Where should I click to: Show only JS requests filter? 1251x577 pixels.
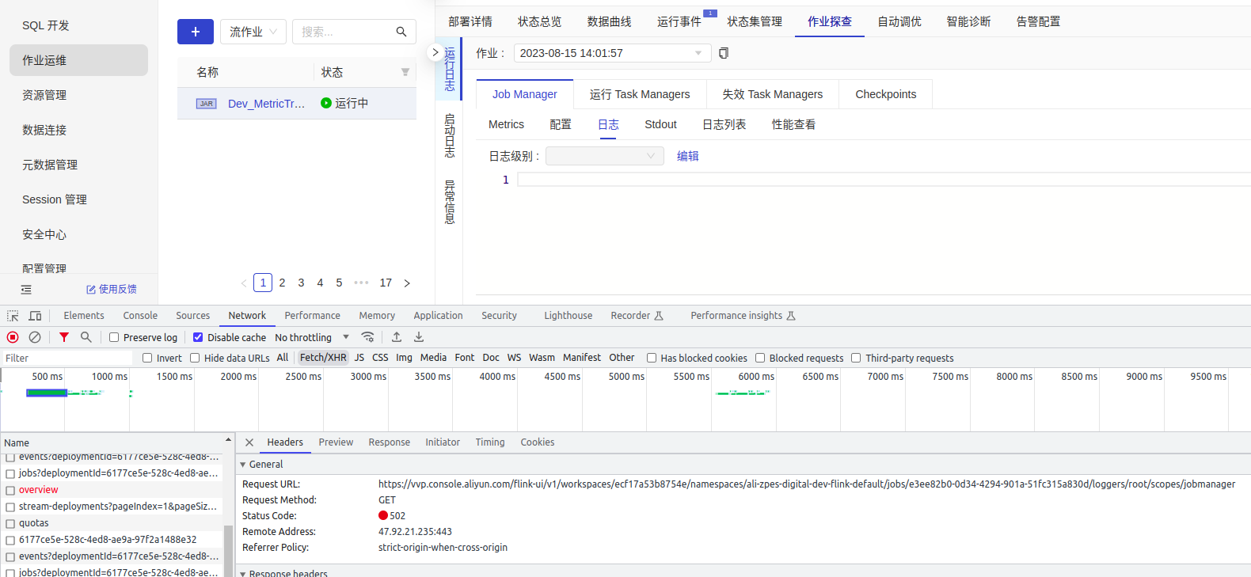(x=359, y=358)
